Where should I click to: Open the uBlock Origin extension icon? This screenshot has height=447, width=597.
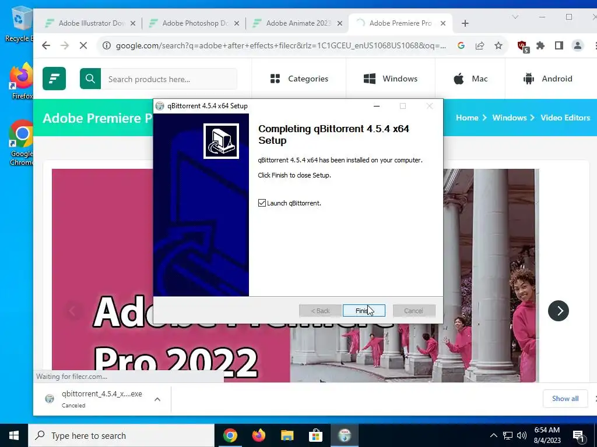523,47
